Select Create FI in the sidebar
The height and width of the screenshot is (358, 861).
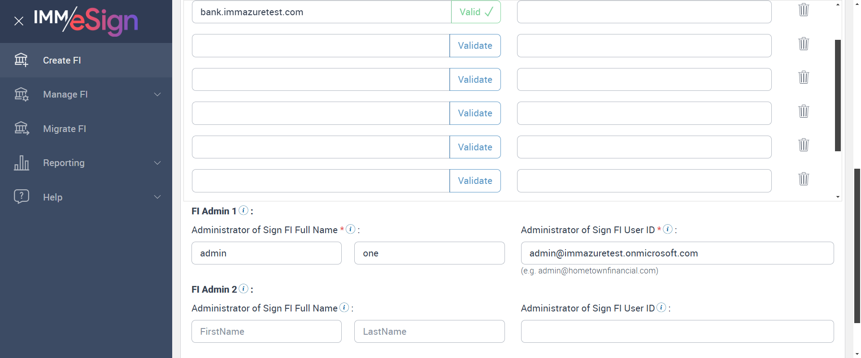62,60
